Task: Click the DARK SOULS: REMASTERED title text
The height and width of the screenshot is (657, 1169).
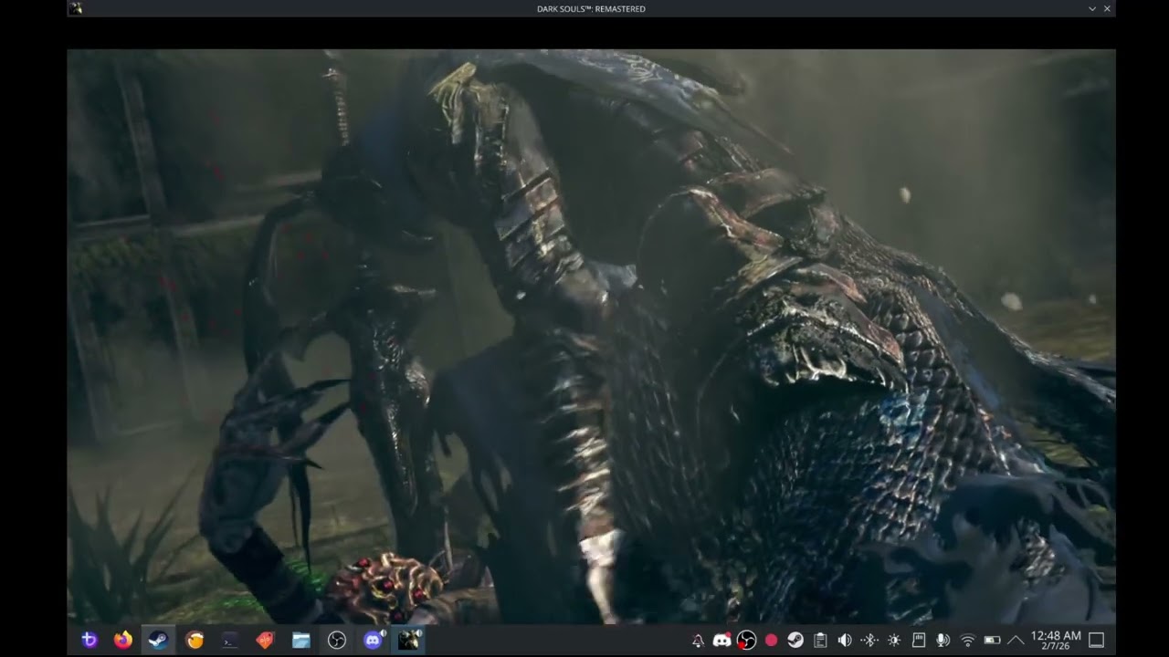Action: click(591, 8)
